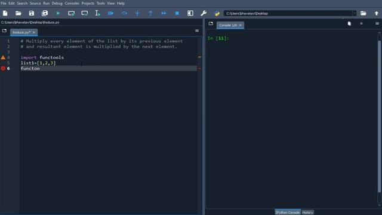Open file with folder icon

tap(19, 13)
